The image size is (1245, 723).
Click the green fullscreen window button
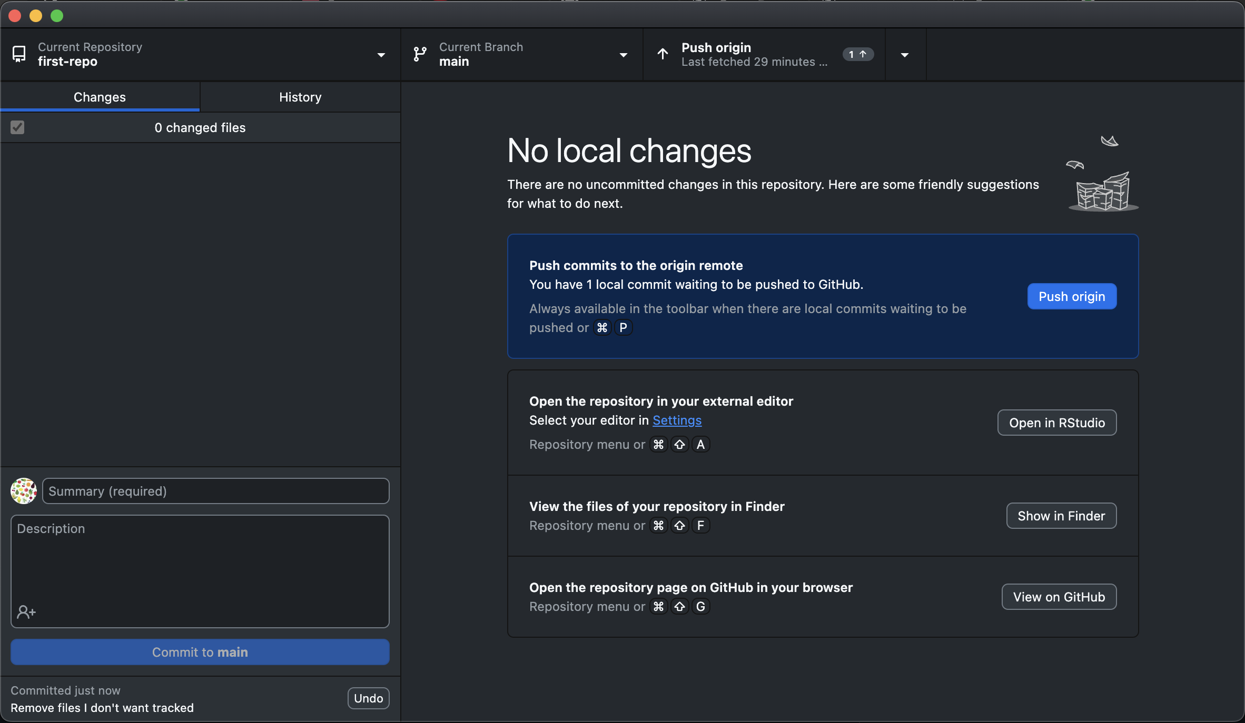tap(57, 16)
